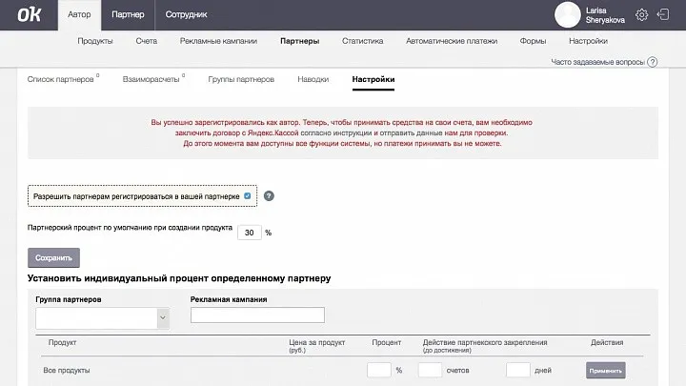The image size is (686, 386).
Task: Switch to the Сотрудник role tab
Action: pyautogui.click(x=186, y=15)
